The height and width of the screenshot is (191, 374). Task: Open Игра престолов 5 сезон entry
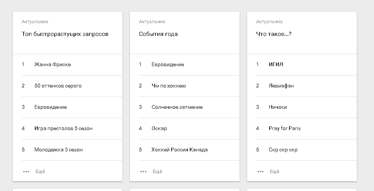tap(63, 128)
